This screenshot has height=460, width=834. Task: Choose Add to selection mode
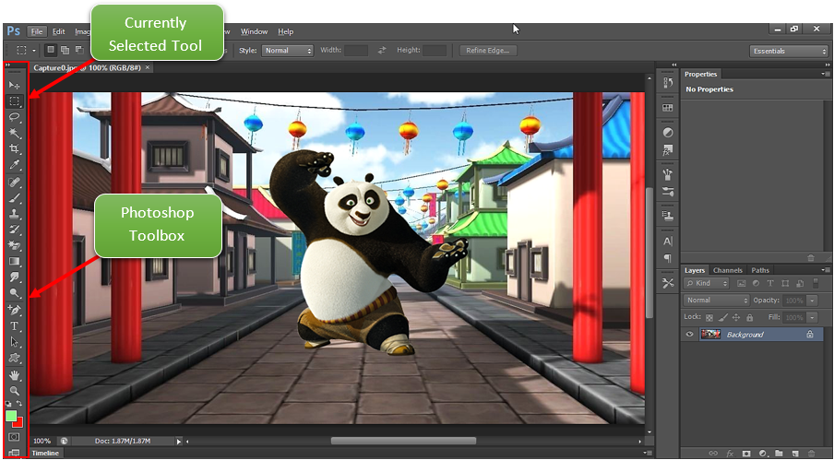click(65, 50)
